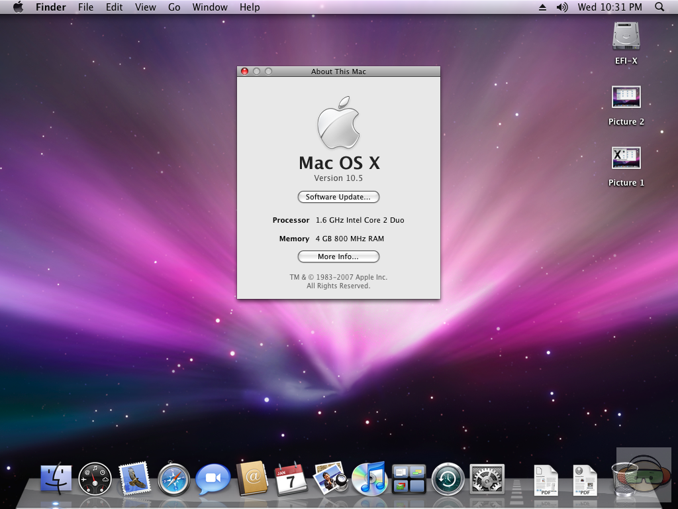Open Time Machine in Dock
Image resolution: width=678 pixels, height=509 pixels.
tap(448, 479)
